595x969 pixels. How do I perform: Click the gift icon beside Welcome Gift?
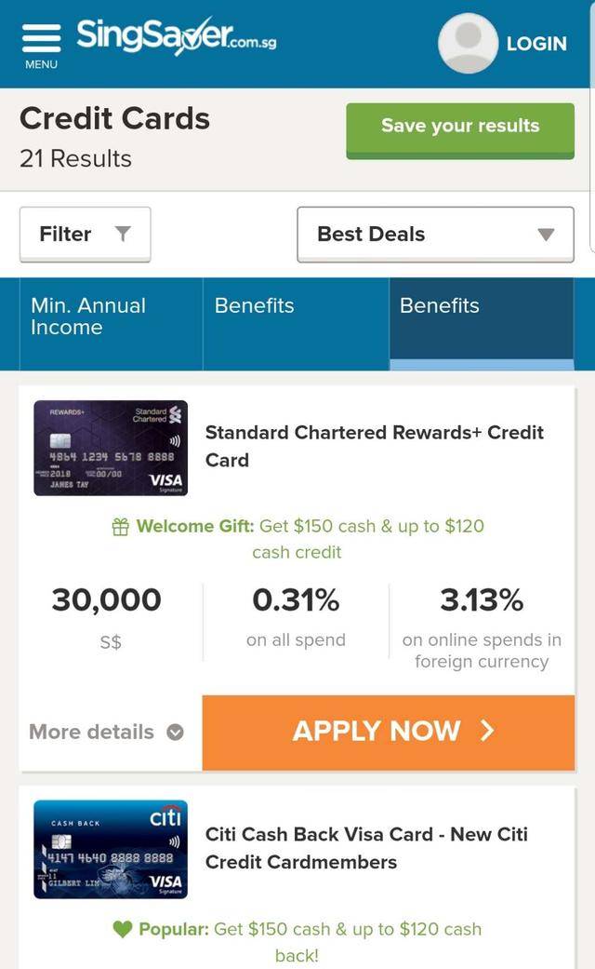(x=121, y=527)
